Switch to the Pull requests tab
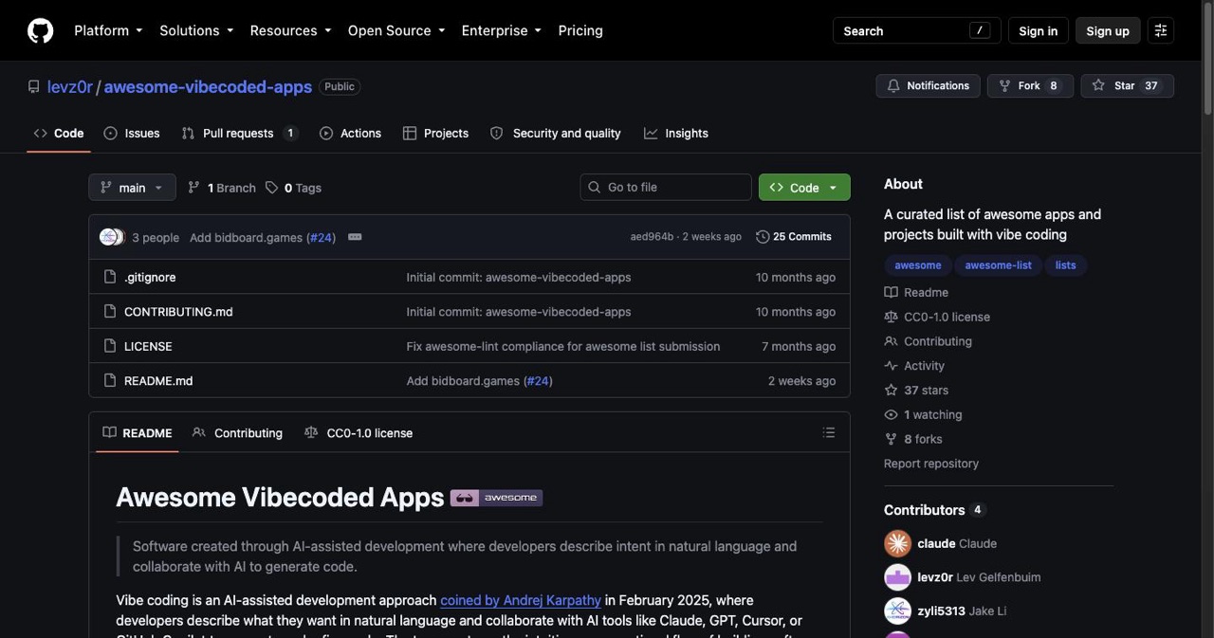The height and width of the screenshot is (638, 1214). (x=240, y=134)
